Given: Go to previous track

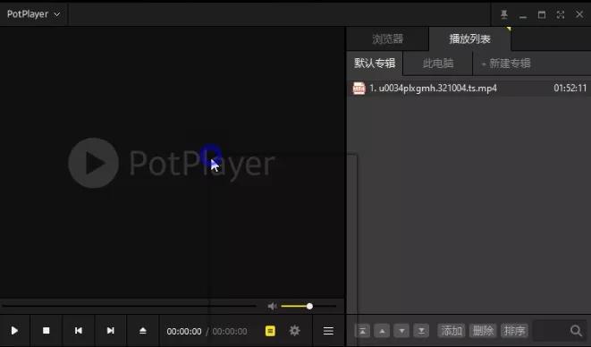Looking at the screenshot, I should [79, 331].
